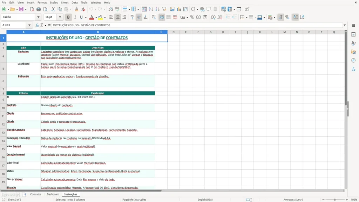Screen dimensions: 359x202
Task: Insert a hyperlink
Action: (x=202, y=9)
